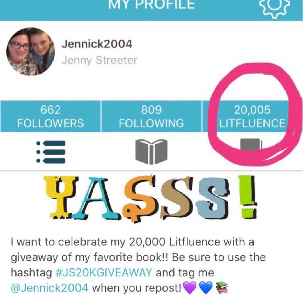The width and height of the screenshot is (303, 303).
Task: Select the list view icon
Action: click(51, 152)
